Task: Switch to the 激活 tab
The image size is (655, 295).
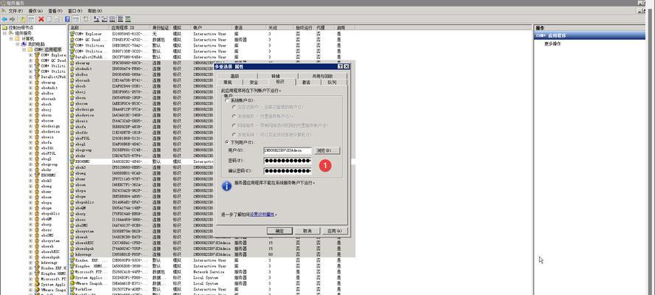Action: [306, 83]
